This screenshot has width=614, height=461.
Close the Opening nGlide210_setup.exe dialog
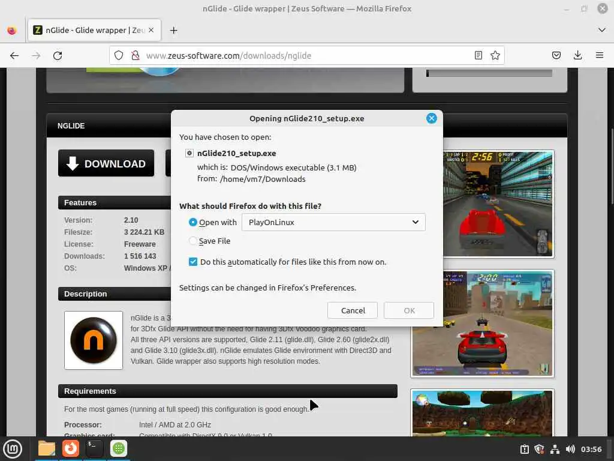pos(432,118)
